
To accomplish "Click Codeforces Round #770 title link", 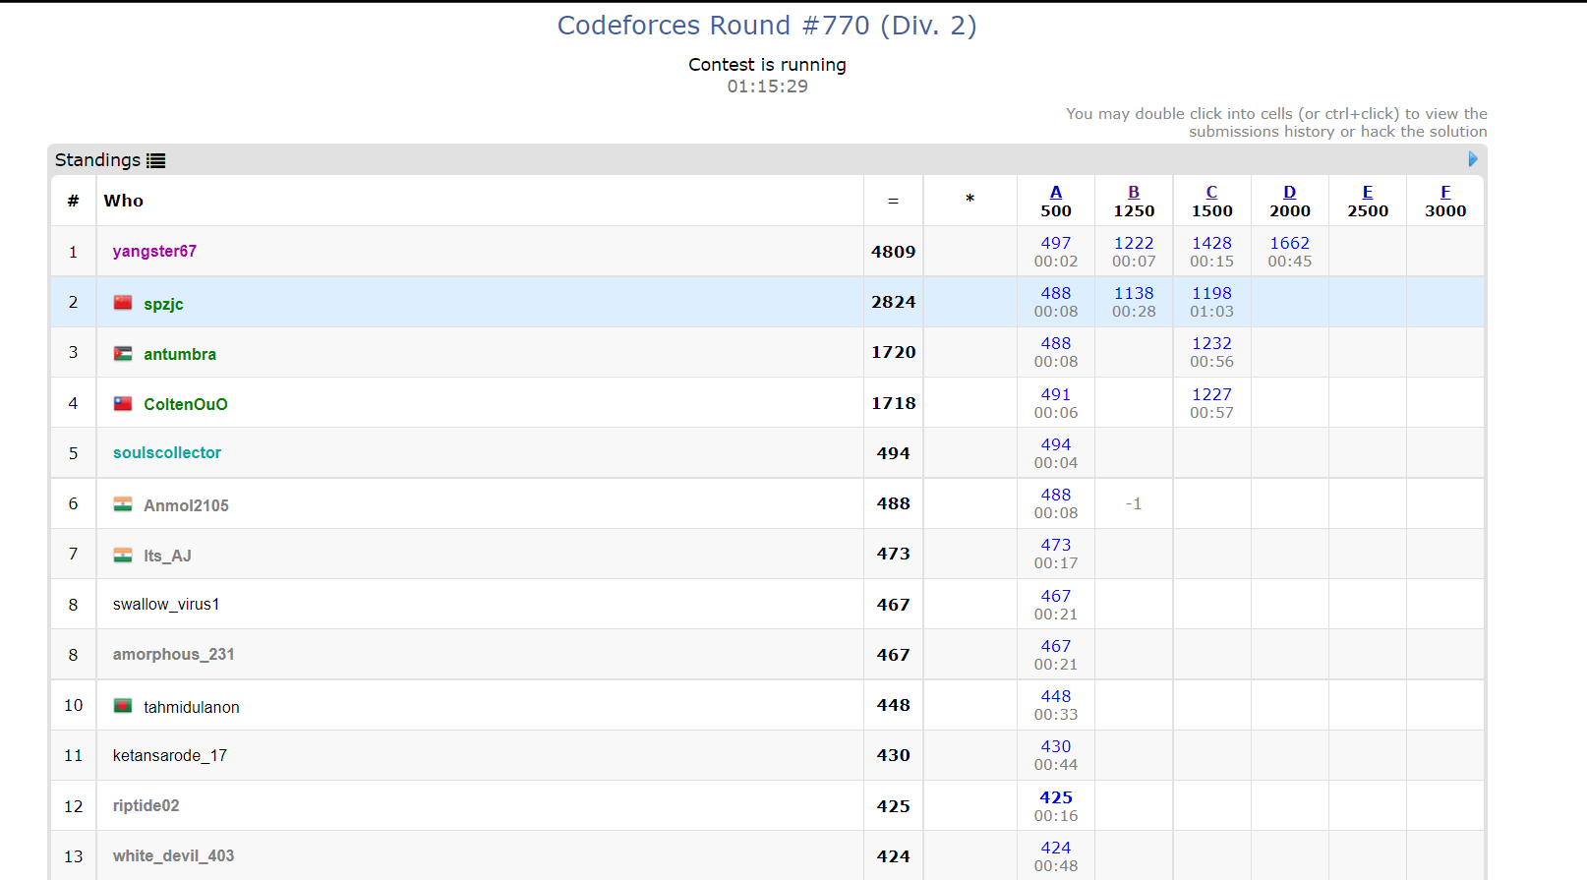I will point(767,26).
